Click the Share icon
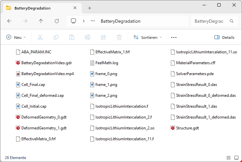242x162 pixels. [103, 37]
